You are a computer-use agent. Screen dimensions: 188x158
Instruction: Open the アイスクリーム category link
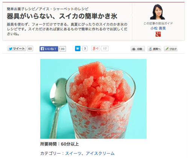(x=100, y=153)
